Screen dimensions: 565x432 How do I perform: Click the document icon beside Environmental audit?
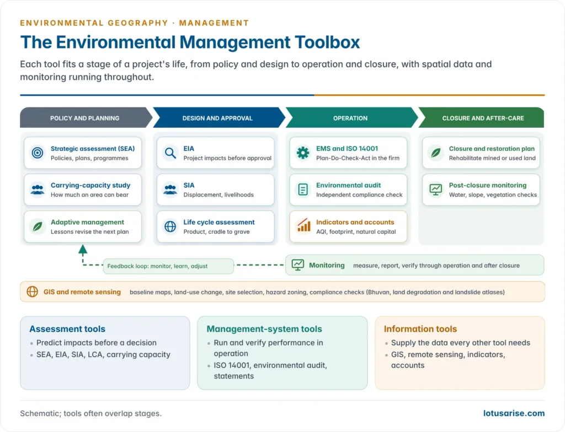click(303, 190)
